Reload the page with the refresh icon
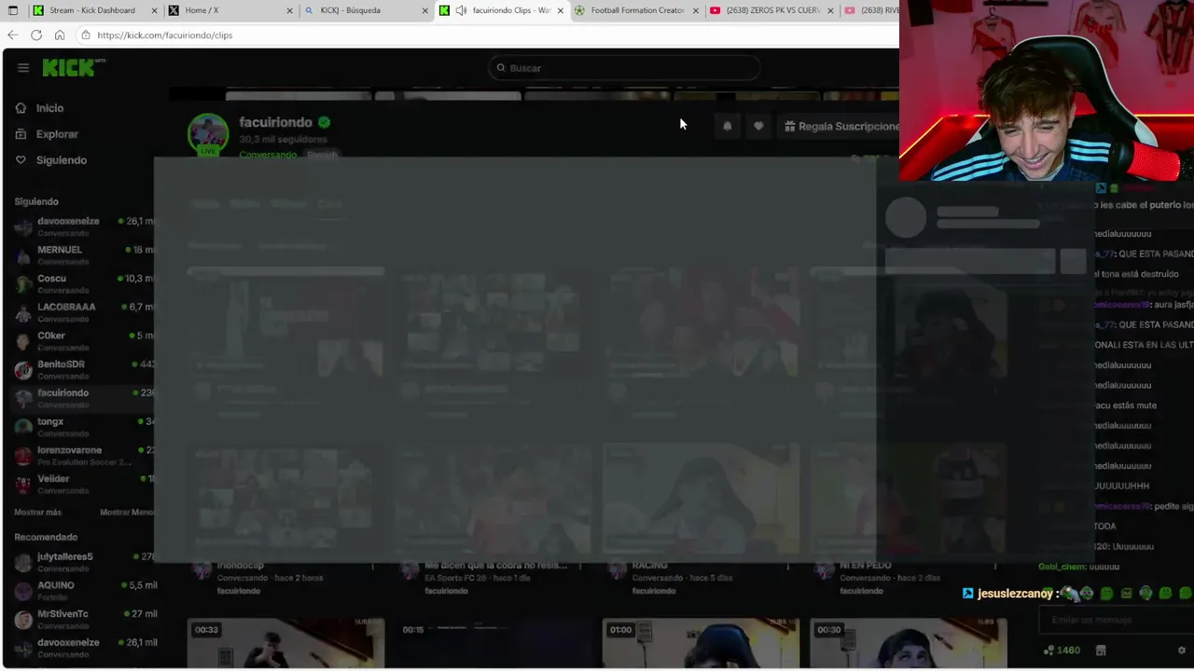The width and height of the screenshot is (1194, 671). coord(36,35)
